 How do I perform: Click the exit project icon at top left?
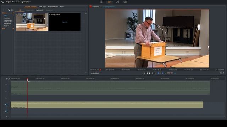pos(2,2)
